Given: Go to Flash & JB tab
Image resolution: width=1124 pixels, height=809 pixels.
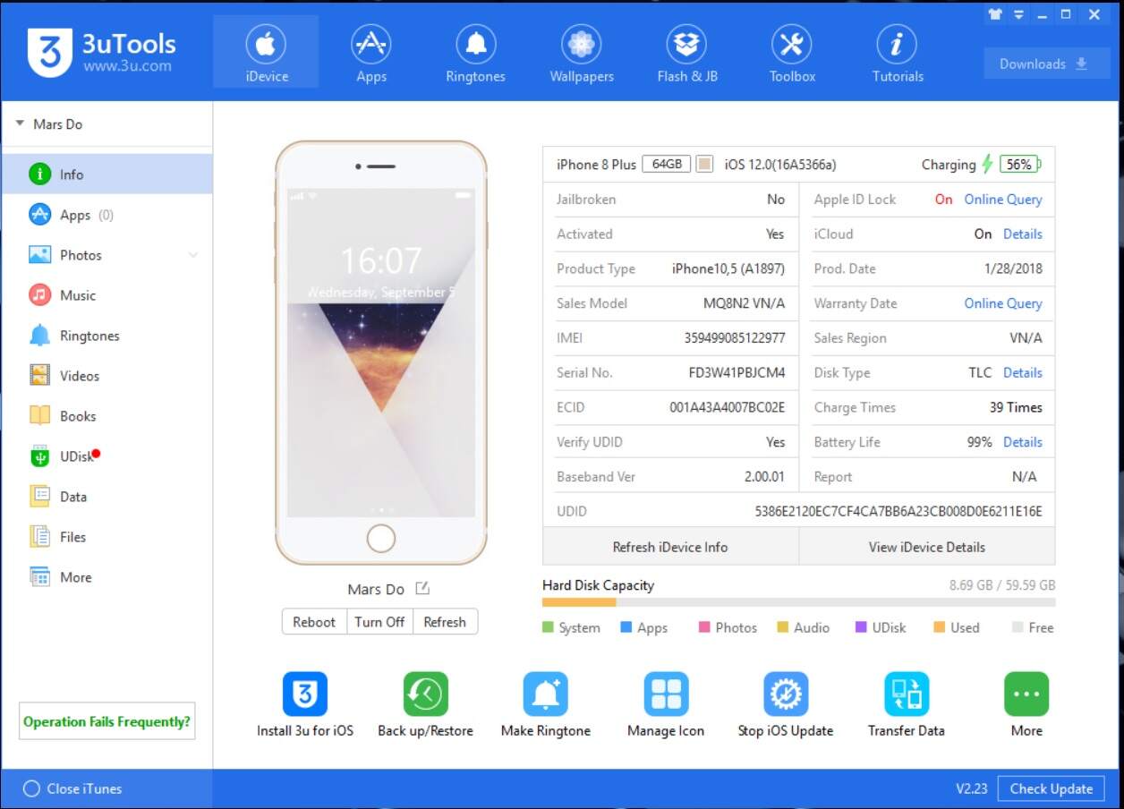Looking at the screenshot, I should pyautogui.click(x=687, y=52).
